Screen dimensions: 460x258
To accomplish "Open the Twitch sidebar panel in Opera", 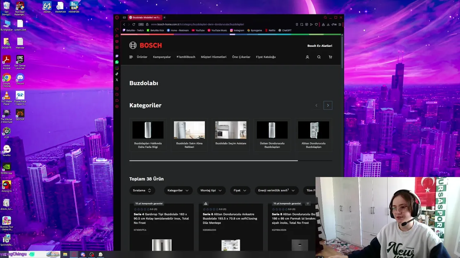I will pos(117,56).
